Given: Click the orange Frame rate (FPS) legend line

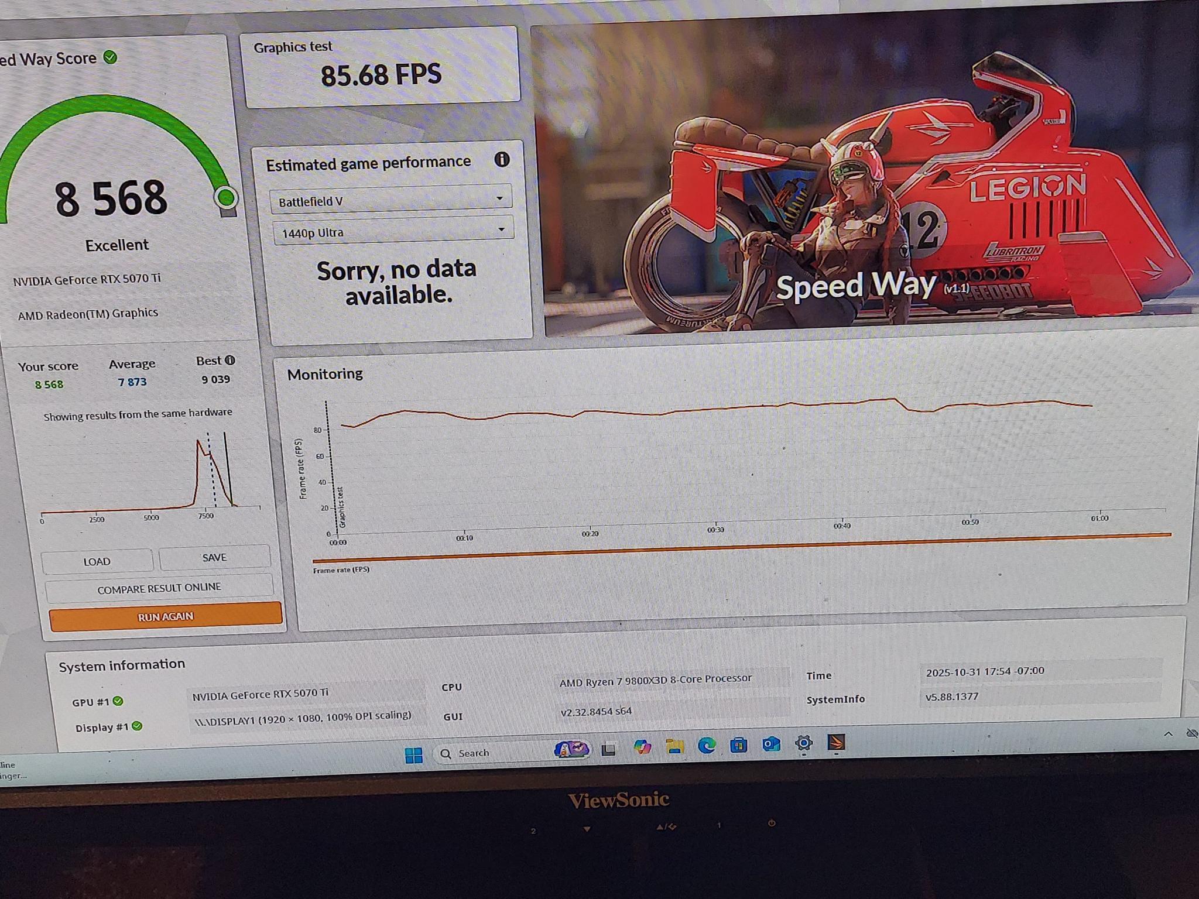Looking at the screenshot, I should tap(741, 548).
